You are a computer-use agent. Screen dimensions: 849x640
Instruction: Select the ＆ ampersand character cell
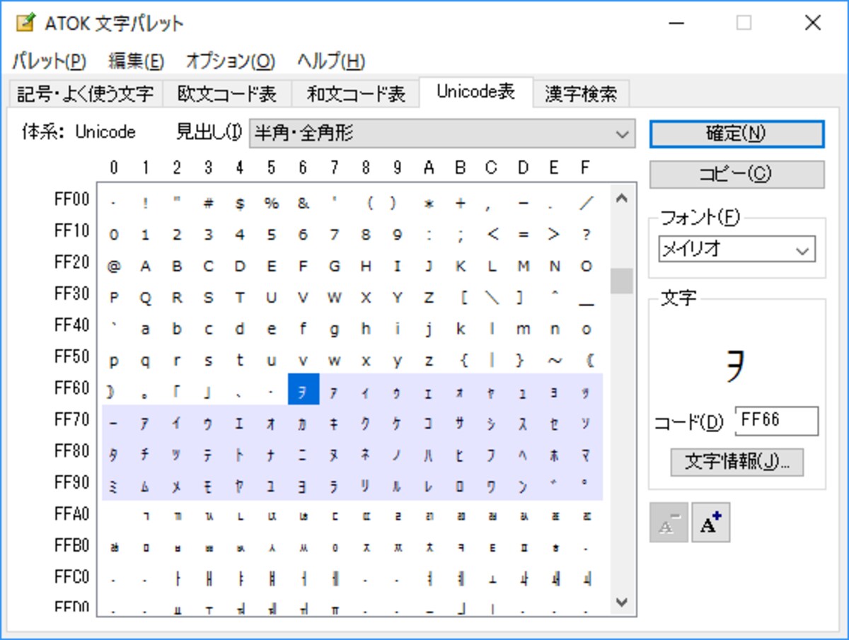304,203
